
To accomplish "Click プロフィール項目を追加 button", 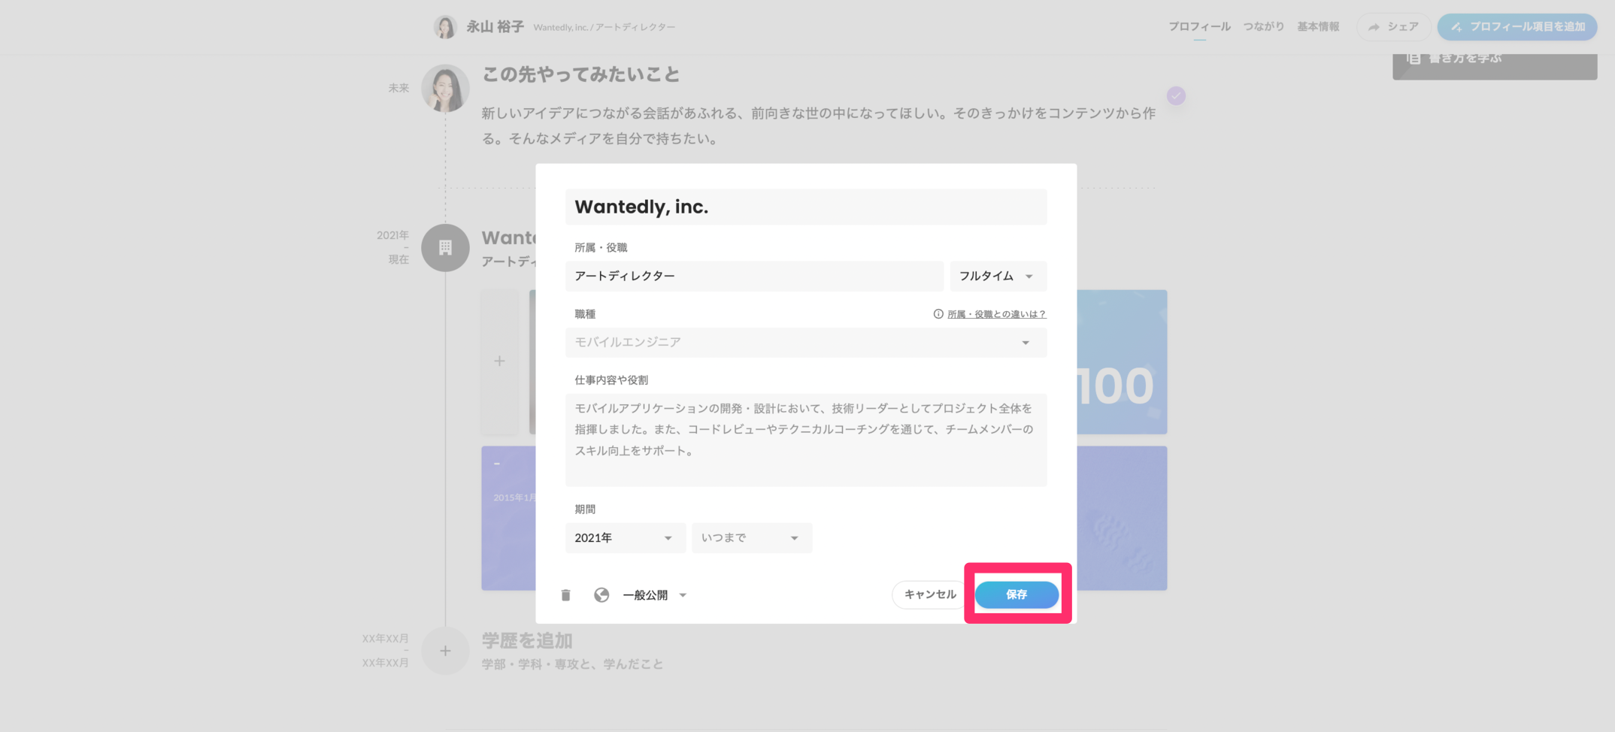I will [x=1517, y=27].
